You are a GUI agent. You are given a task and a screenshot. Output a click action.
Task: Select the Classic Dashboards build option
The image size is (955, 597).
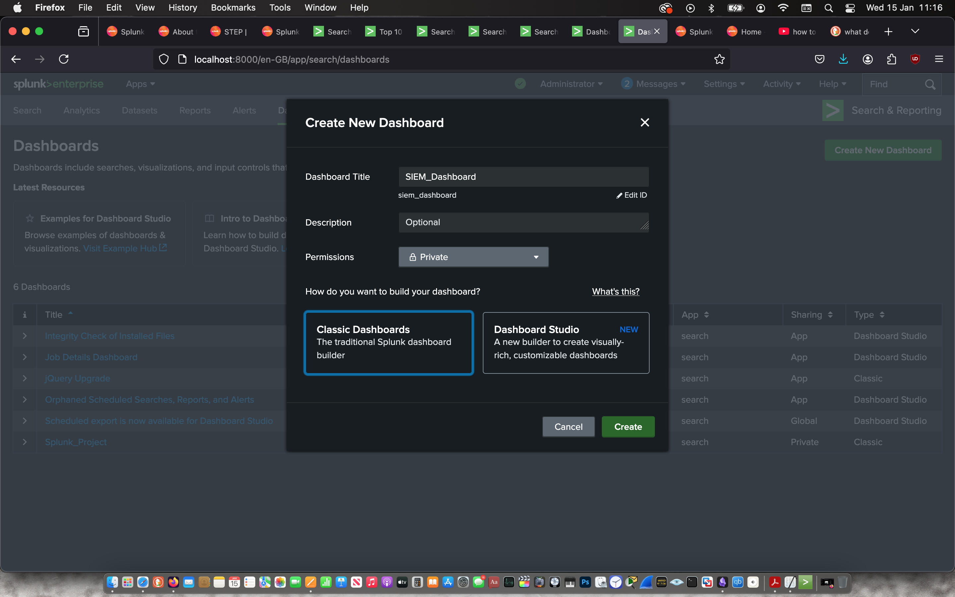click(388, 342)
